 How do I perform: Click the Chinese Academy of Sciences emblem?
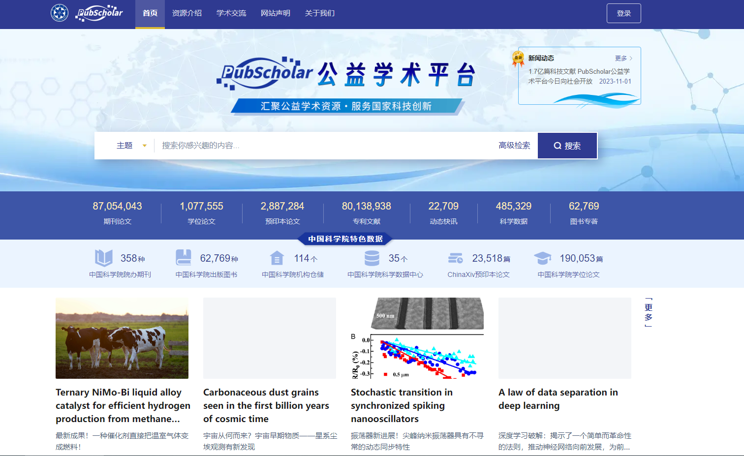tap(60, 13)
